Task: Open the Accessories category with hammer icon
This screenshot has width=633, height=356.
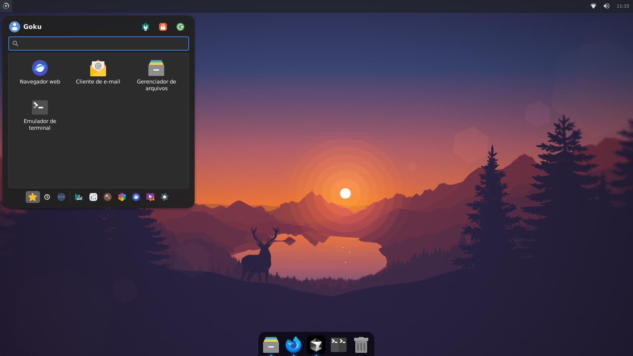Action: [108, 197]
